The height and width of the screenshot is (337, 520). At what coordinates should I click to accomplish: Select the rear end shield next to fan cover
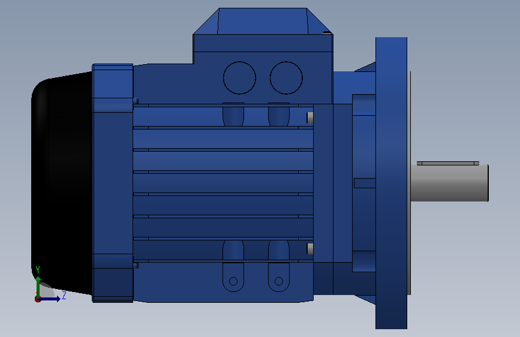[113, 183]
